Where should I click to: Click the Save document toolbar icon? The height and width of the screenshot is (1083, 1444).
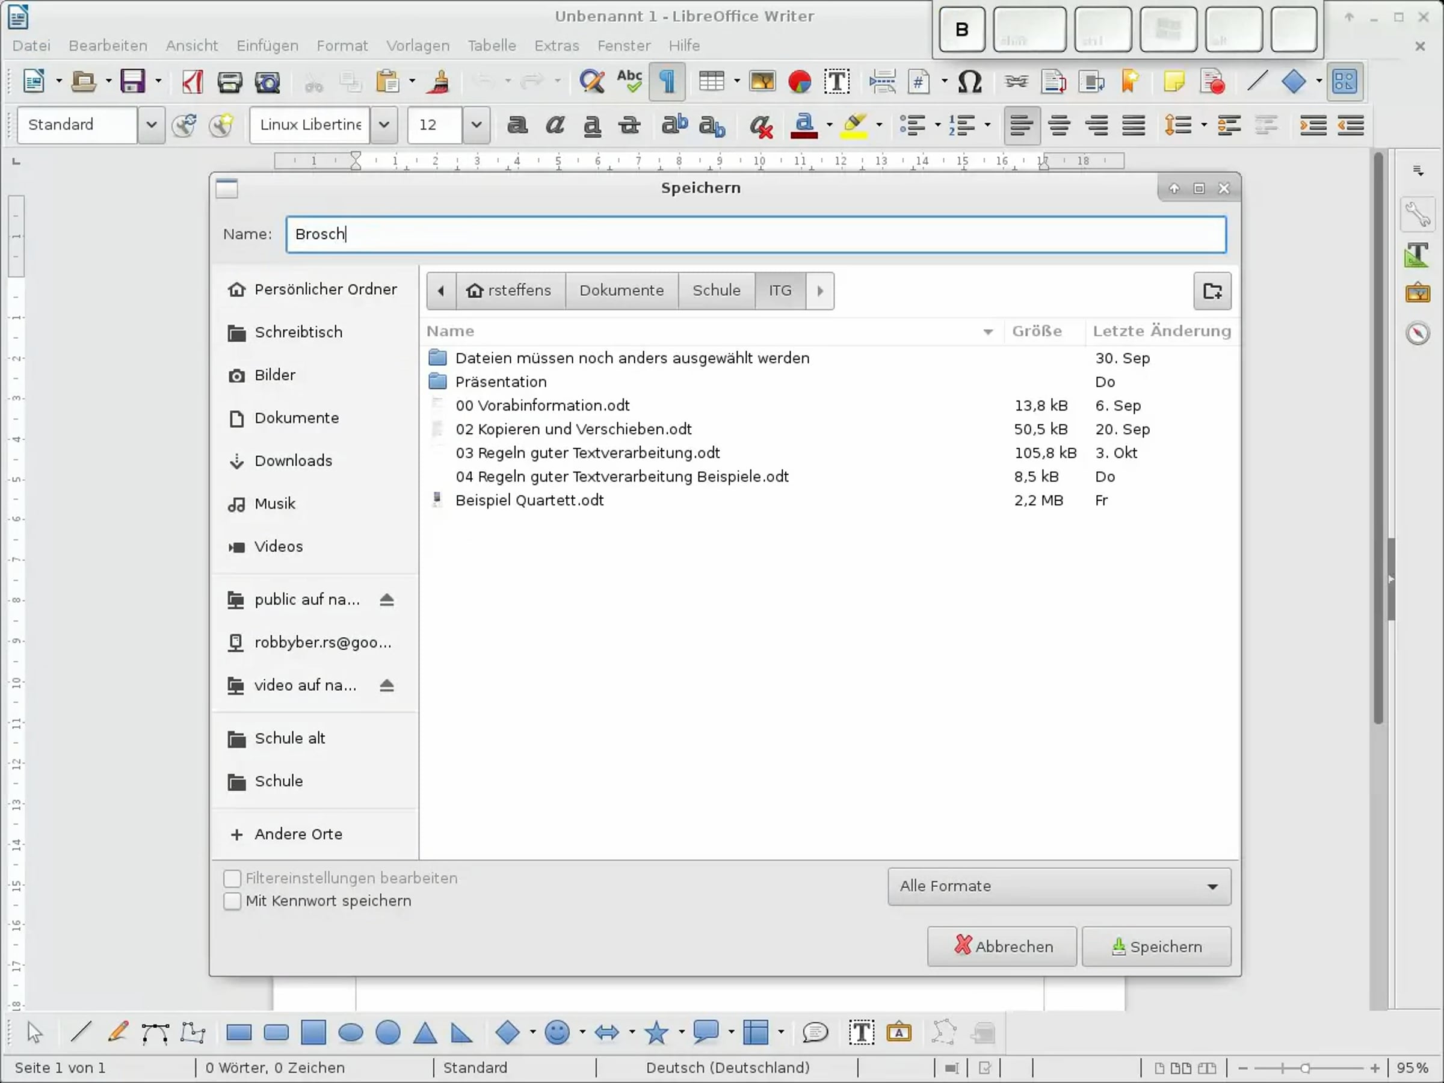point(132,82)
